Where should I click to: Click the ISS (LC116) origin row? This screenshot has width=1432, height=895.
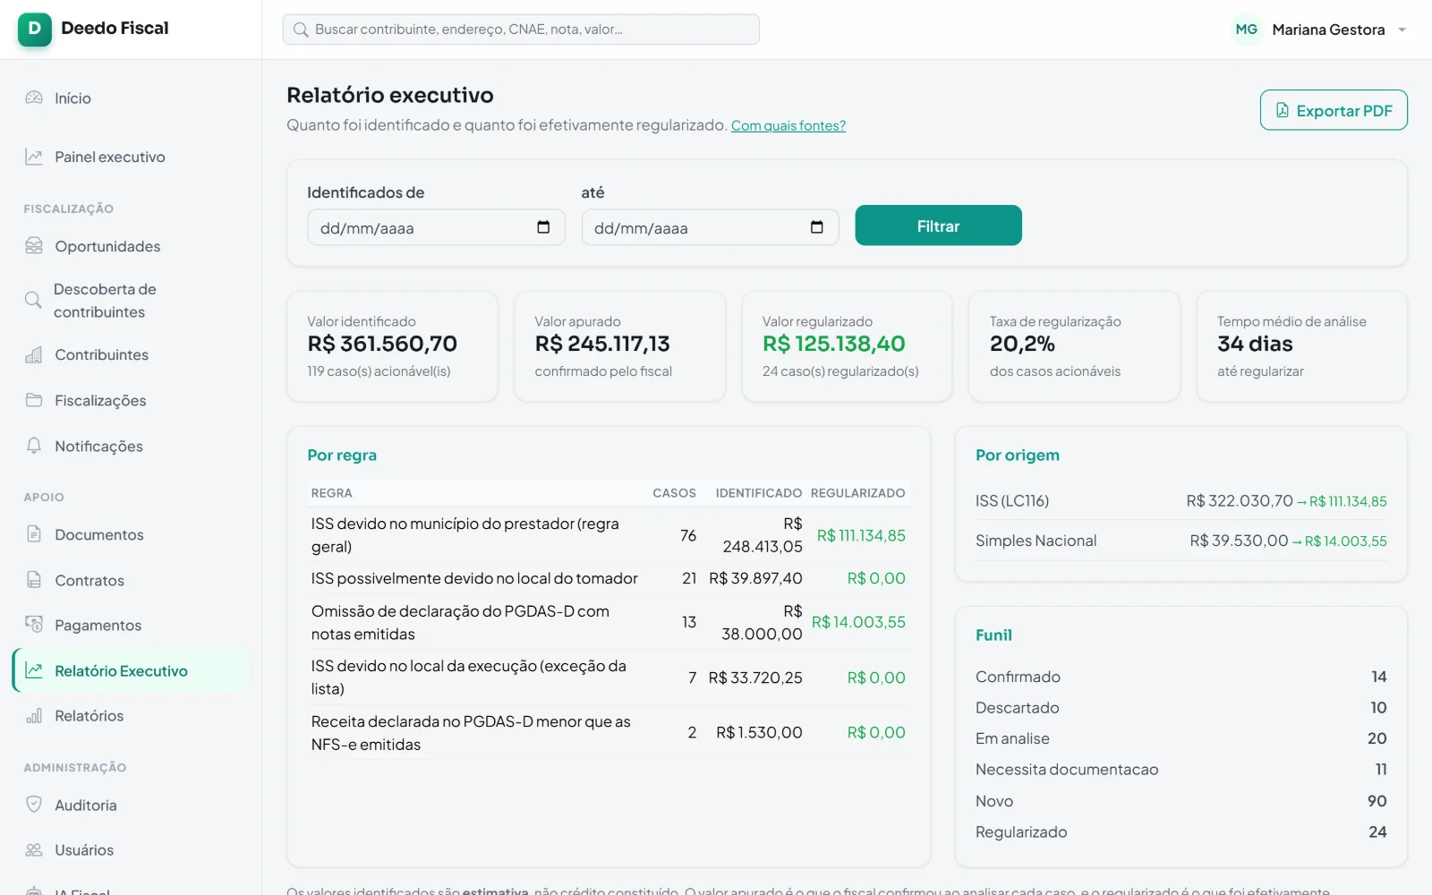[1181, 501]
